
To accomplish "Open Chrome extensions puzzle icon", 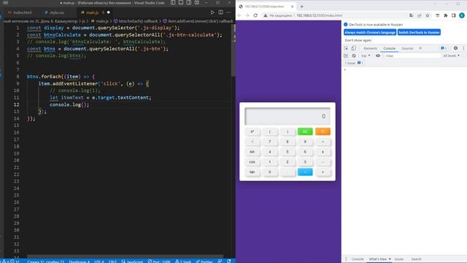I will pos(446,15).
